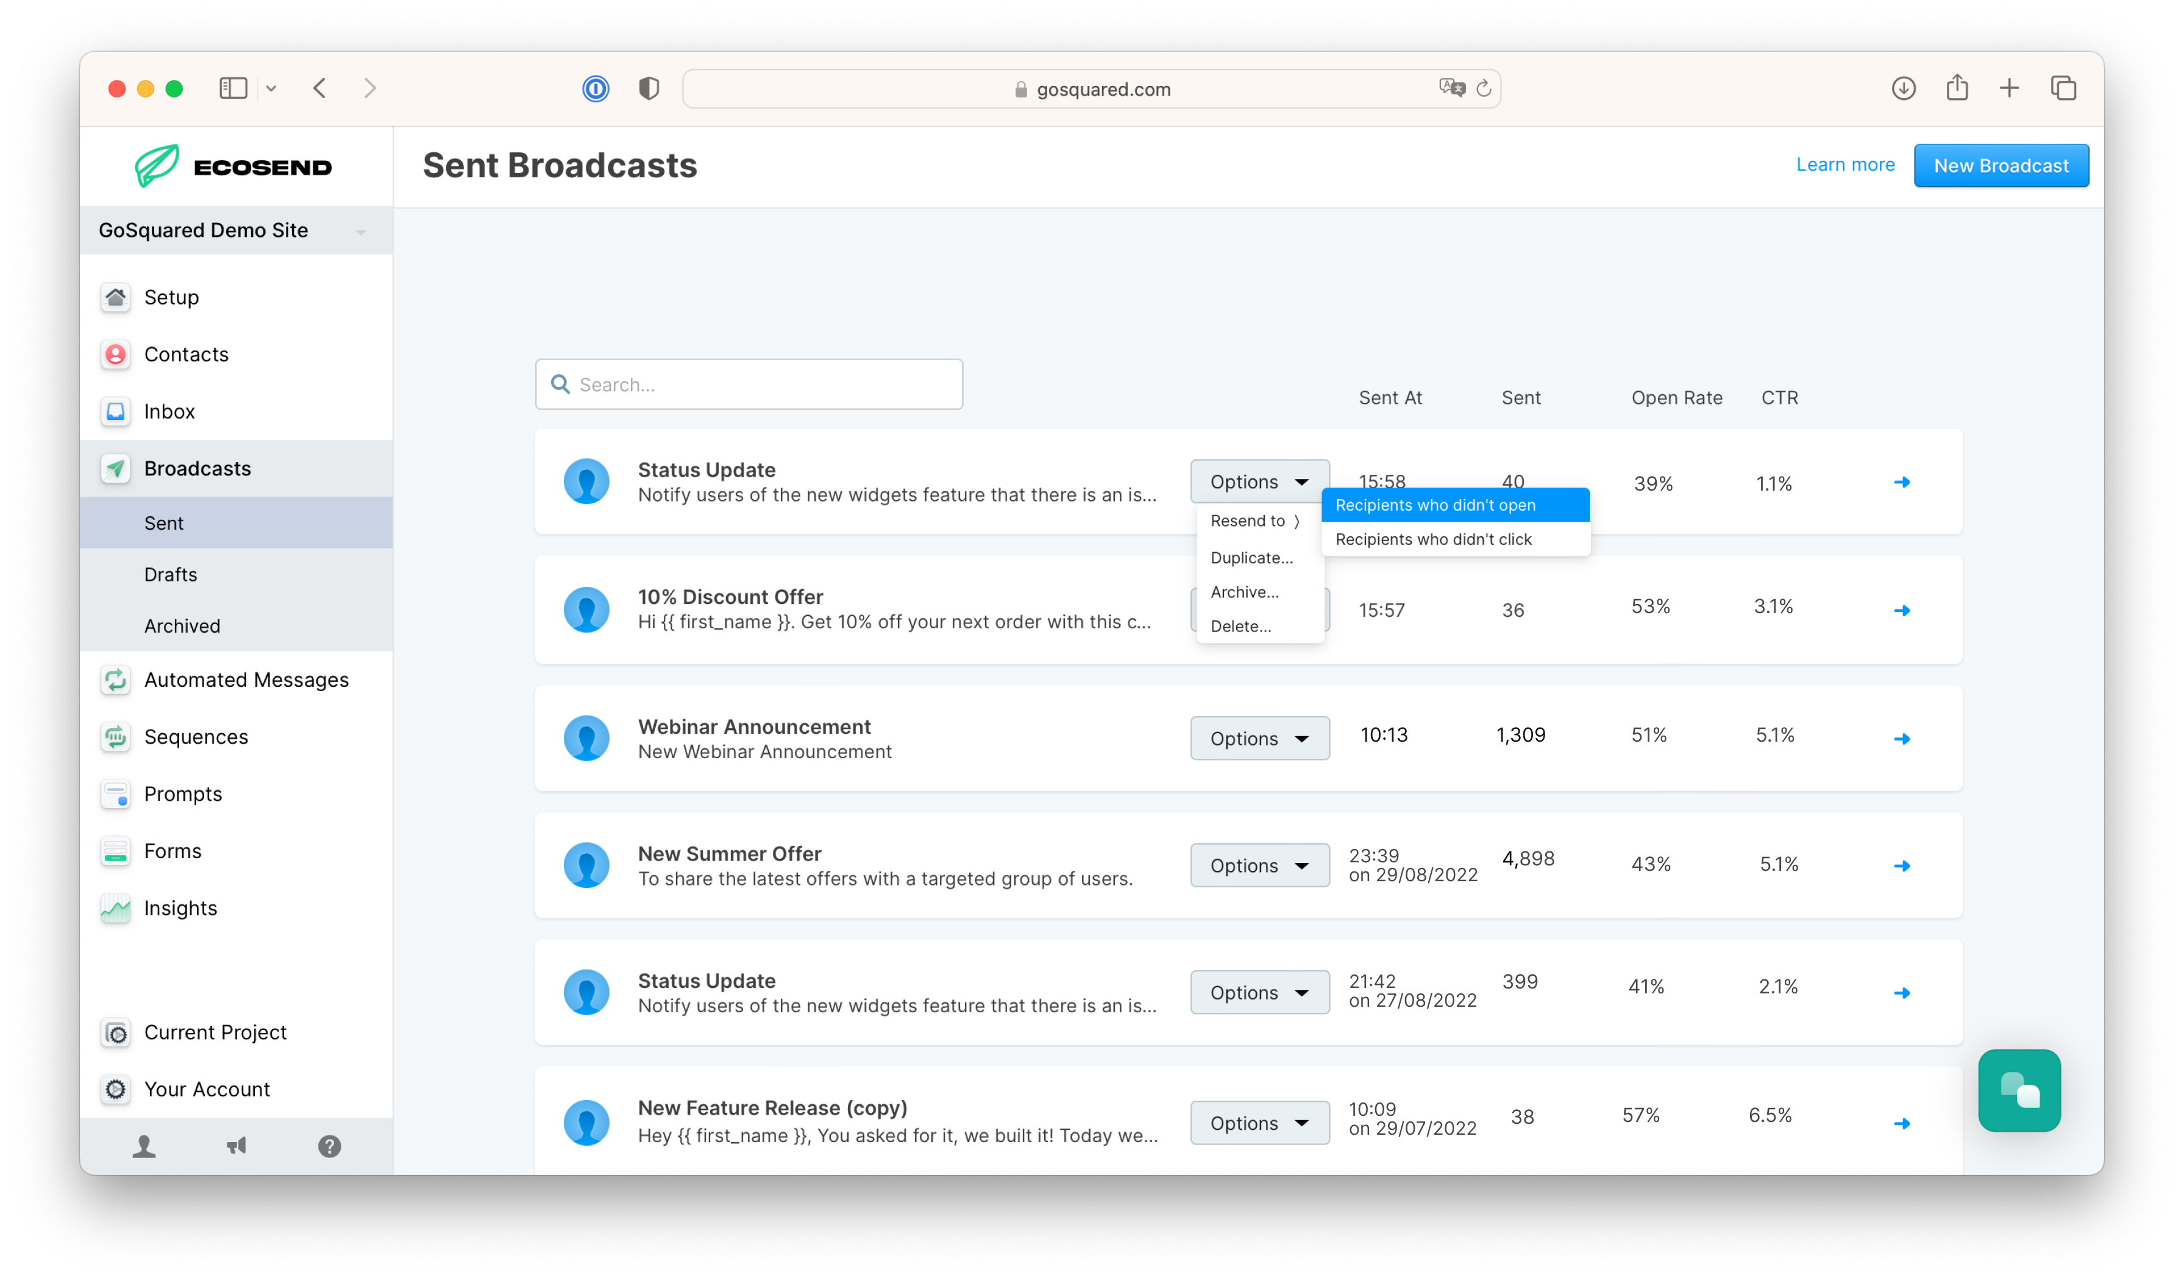
Task: Expand Safari sidebar options chevron
Action: [271, 88]
